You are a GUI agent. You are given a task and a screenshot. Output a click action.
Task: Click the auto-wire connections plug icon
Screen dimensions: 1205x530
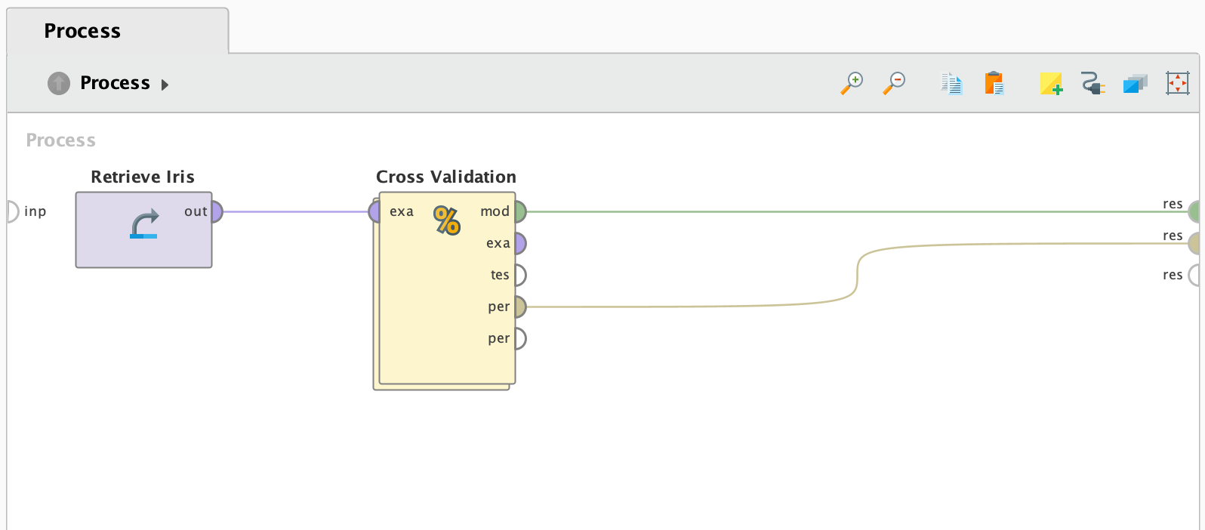tap(1093, 83)
